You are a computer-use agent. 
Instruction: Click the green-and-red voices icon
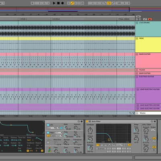pos(50,150)
